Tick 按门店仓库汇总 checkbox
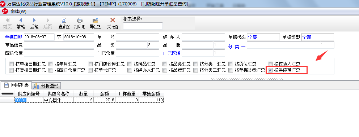Viewport: 359px width, 137px height. pos(90,64)
